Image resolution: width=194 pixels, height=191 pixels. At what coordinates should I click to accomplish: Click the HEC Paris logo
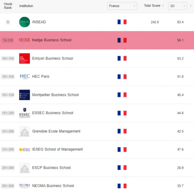(25, 77)
